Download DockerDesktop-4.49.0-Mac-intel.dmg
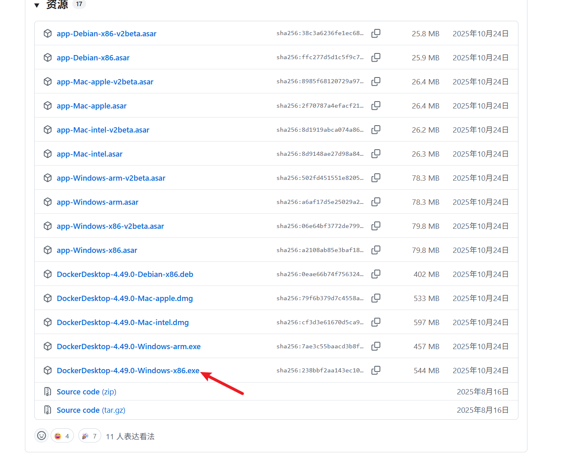This screenshot has width=576, height=467. 122,323
